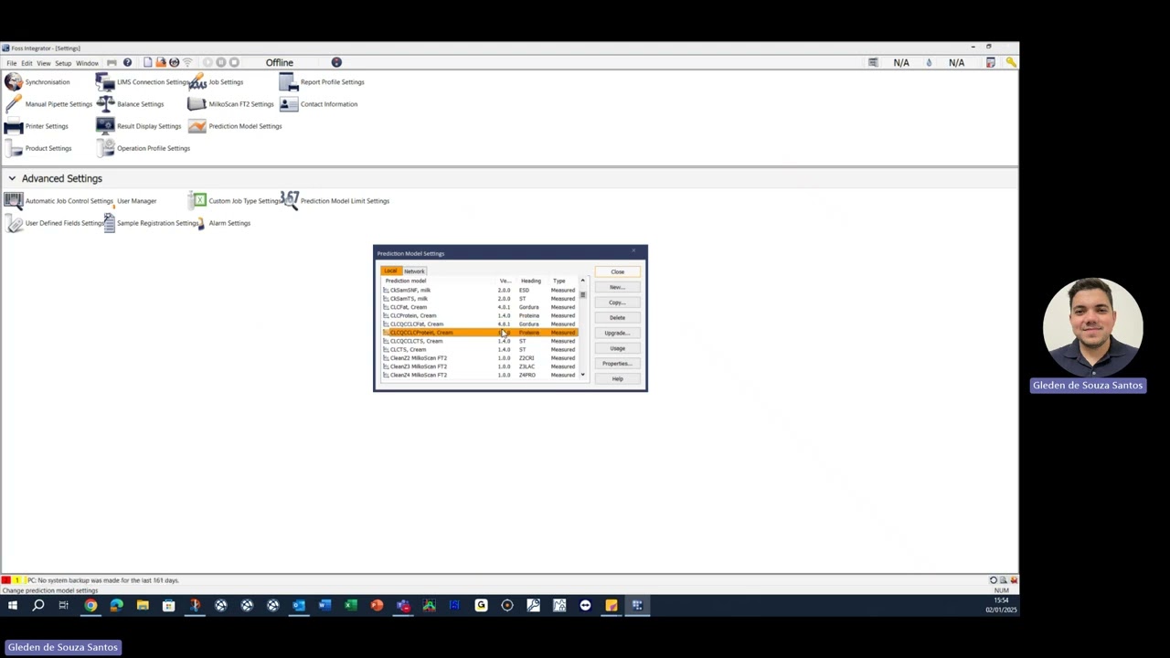Click the Properties... button

(x=617, y=364)
